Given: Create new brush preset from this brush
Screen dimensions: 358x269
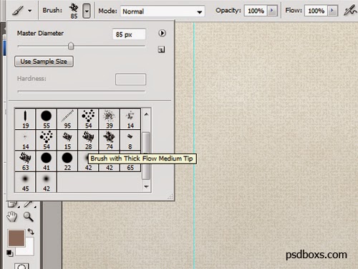Looking at the screenshot, I should pos(162,49).
